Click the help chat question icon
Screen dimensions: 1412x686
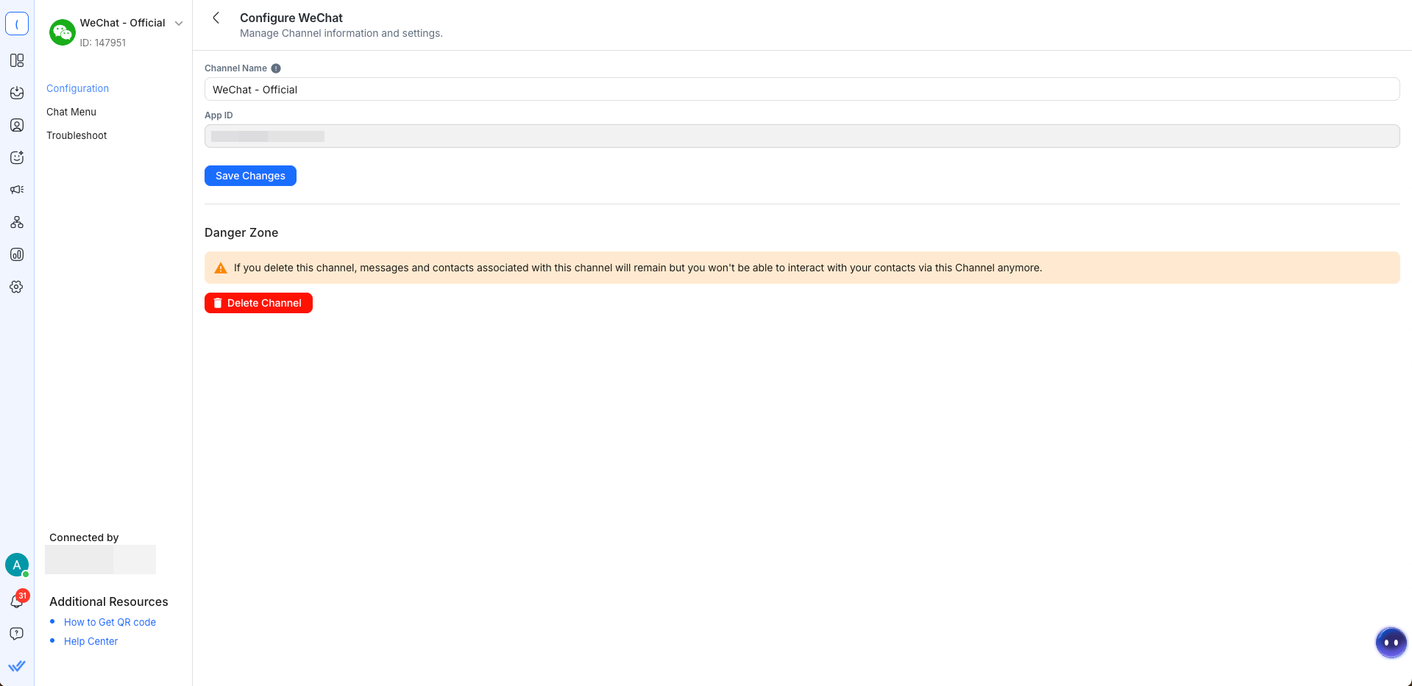17,634
